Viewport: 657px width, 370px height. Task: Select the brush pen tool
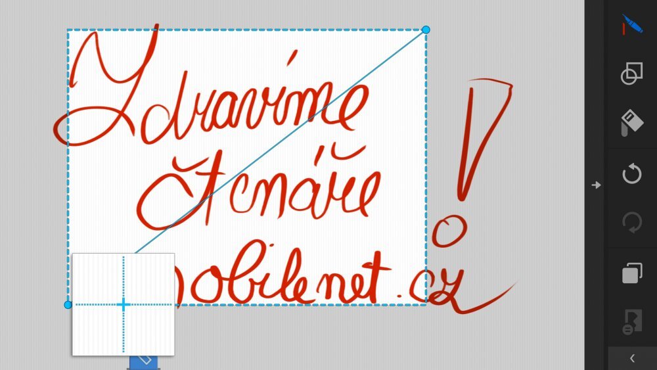(631, 27)
